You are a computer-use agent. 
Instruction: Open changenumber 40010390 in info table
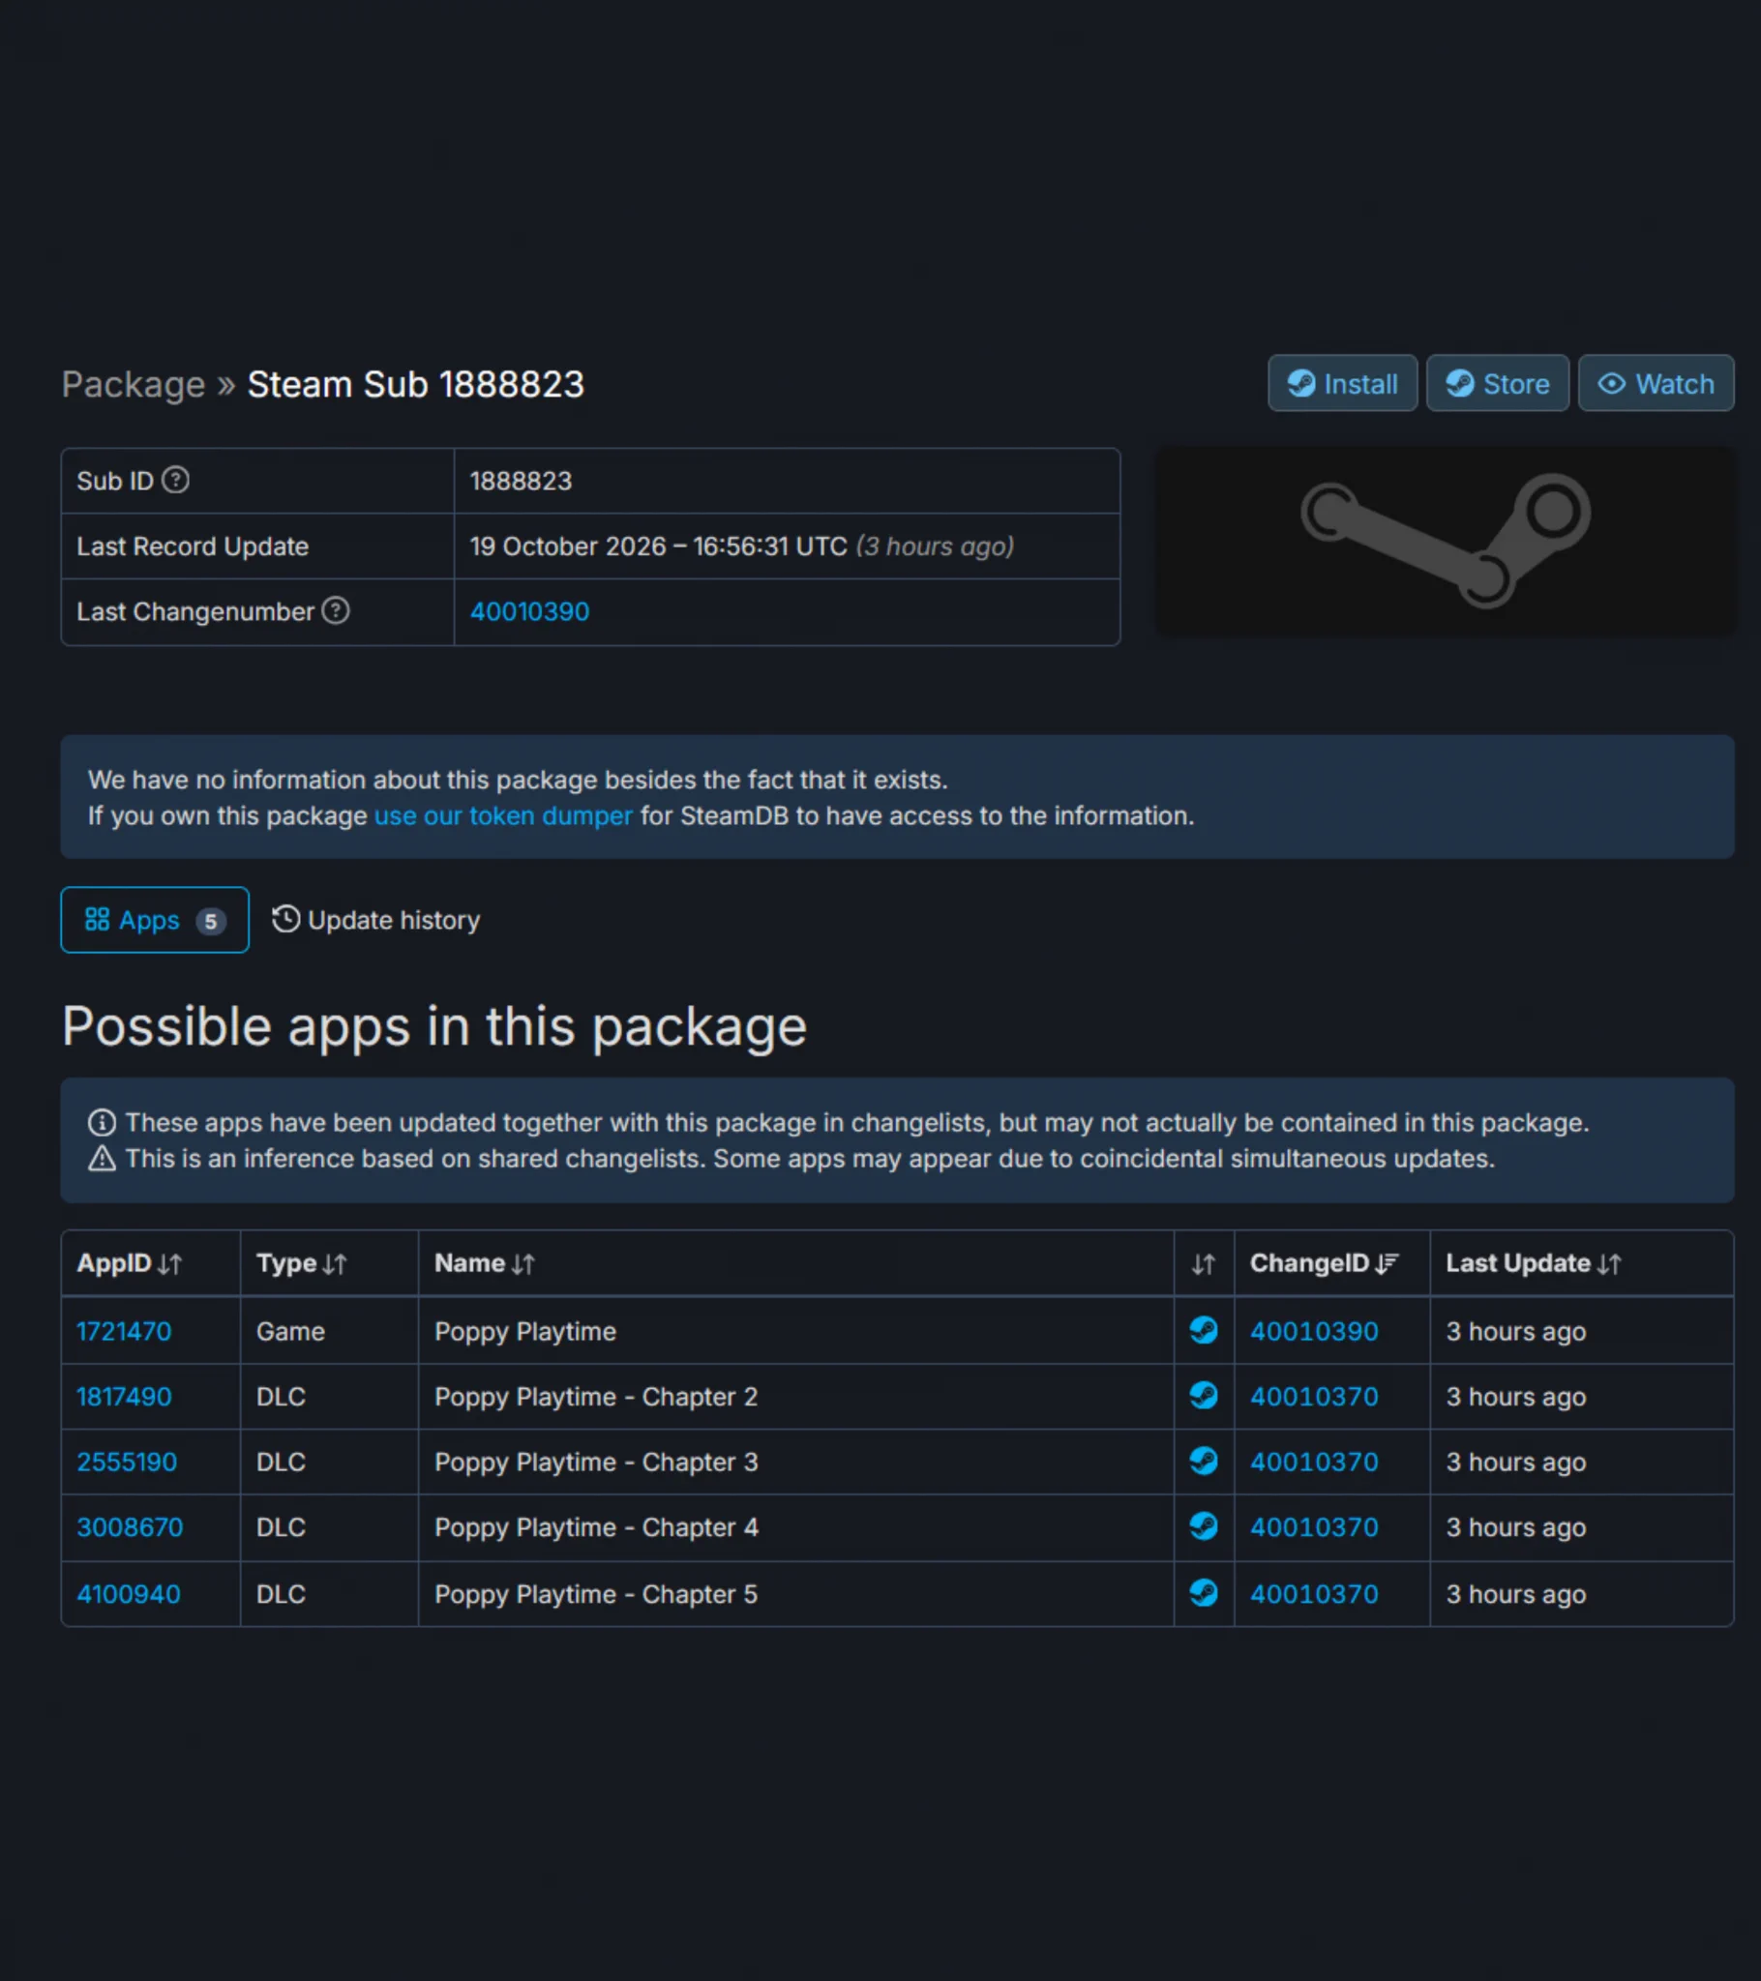coord(529,611)
